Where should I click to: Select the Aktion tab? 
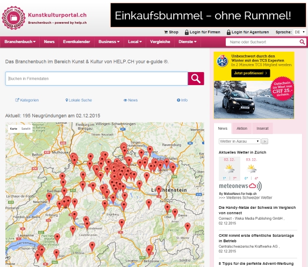[242, 129]
